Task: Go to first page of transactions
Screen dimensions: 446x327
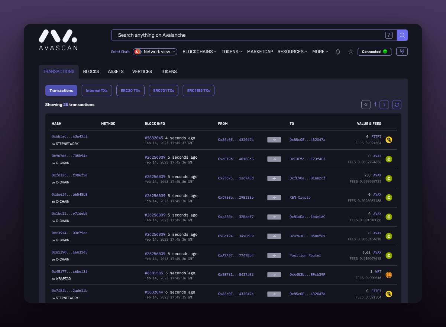Action: (366, 105)
